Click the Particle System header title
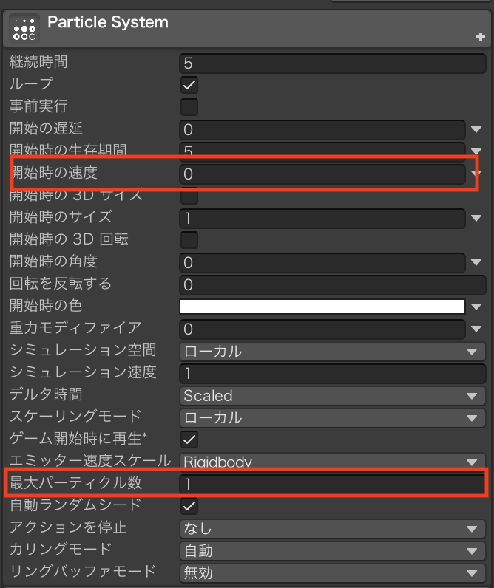The height and width of the screenshot is (588, 494). [108, 22]
